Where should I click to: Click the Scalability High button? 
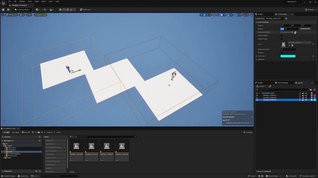coord(40,15)
